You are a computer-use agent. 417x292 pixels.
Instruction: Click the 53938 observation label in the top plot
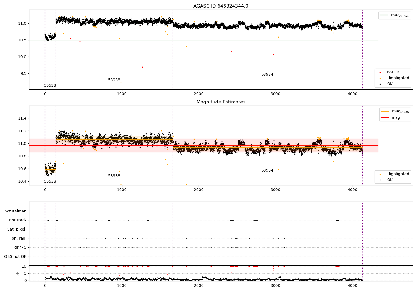114,80
